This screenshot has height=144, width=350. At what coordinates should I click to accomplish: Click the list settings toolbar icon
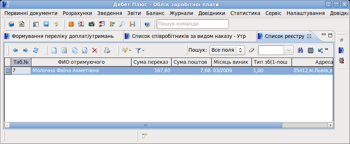point(36,24)
